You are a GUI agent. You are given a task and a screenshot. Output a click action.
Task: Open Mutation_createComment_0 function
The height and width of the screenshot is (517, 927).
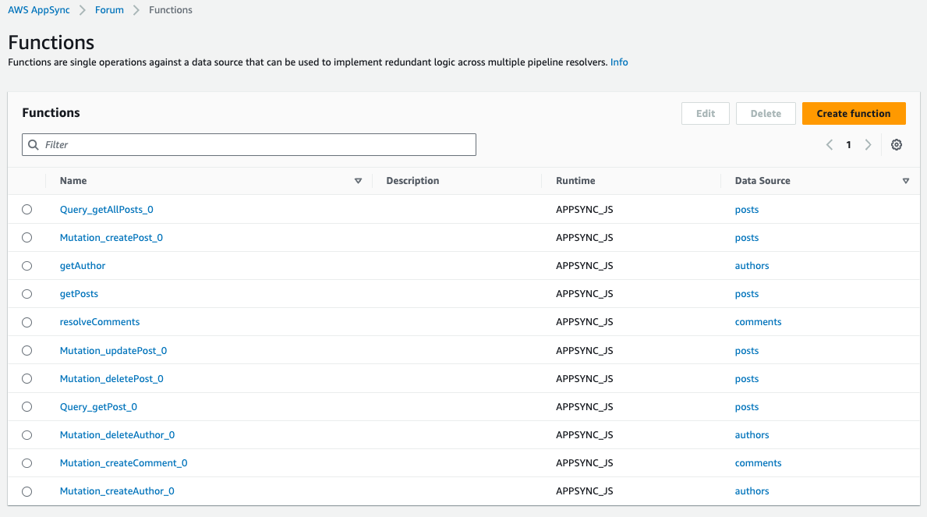[x=123, y=463]
